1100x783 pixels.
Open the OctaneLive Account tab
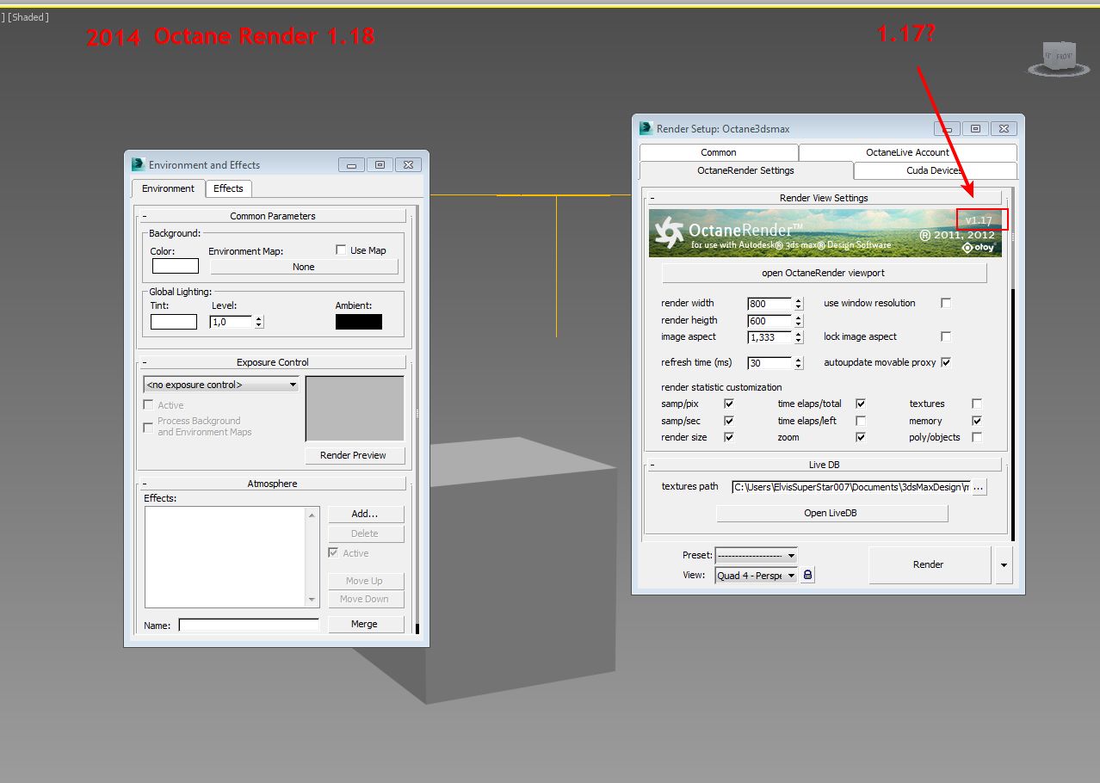(907, 152)
